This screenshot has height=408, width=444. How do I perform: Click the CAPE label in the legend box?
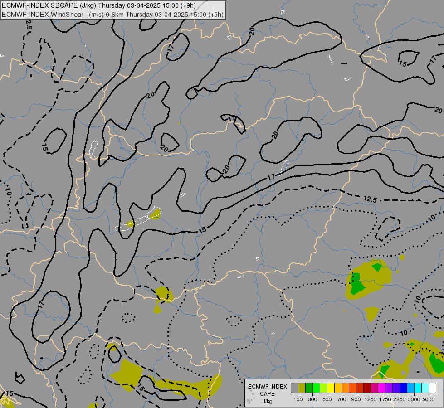[267, 394]
